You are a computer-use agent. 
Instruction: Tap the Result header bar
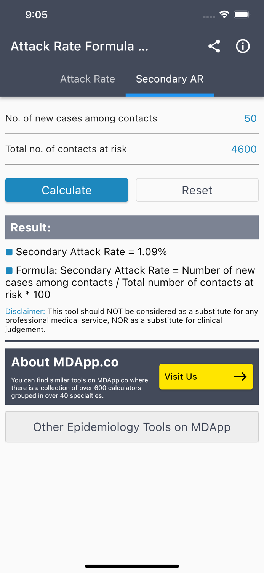point(132,227)
